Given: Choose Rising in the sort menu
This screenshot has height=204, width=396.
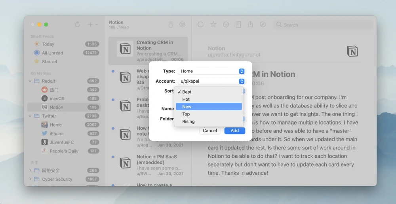Looking at the screenshot, I should (x=209, y=121).
